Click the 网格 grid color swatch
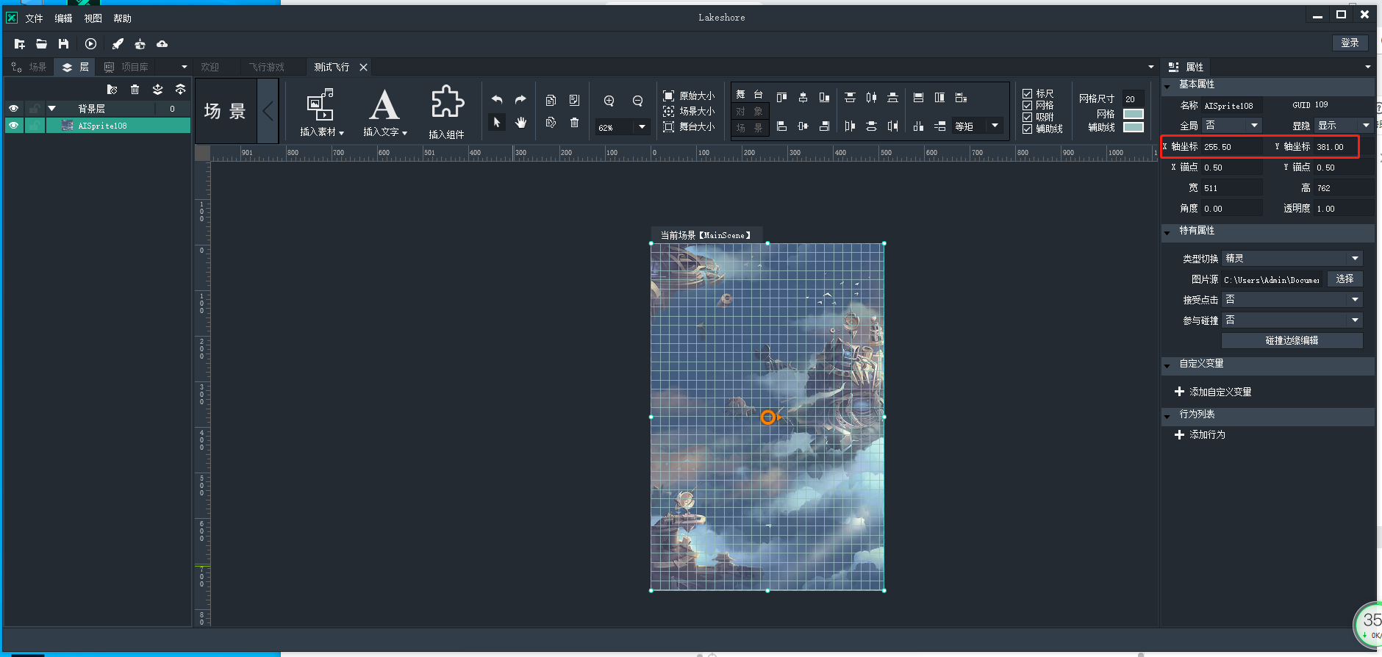 point(1134,114)
